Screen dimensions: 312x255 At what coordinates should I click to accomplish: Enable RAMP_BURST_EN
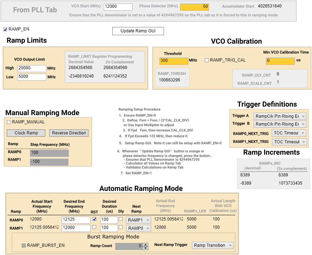[x=23, y=245]
